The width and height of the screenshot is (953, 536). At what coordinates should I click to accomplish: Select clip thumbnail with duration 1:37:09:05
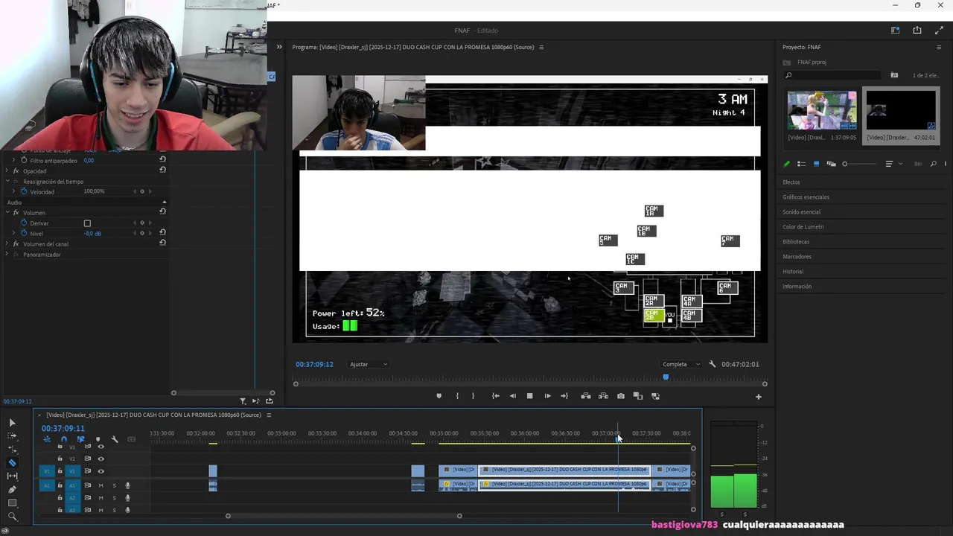coord(822,110)
